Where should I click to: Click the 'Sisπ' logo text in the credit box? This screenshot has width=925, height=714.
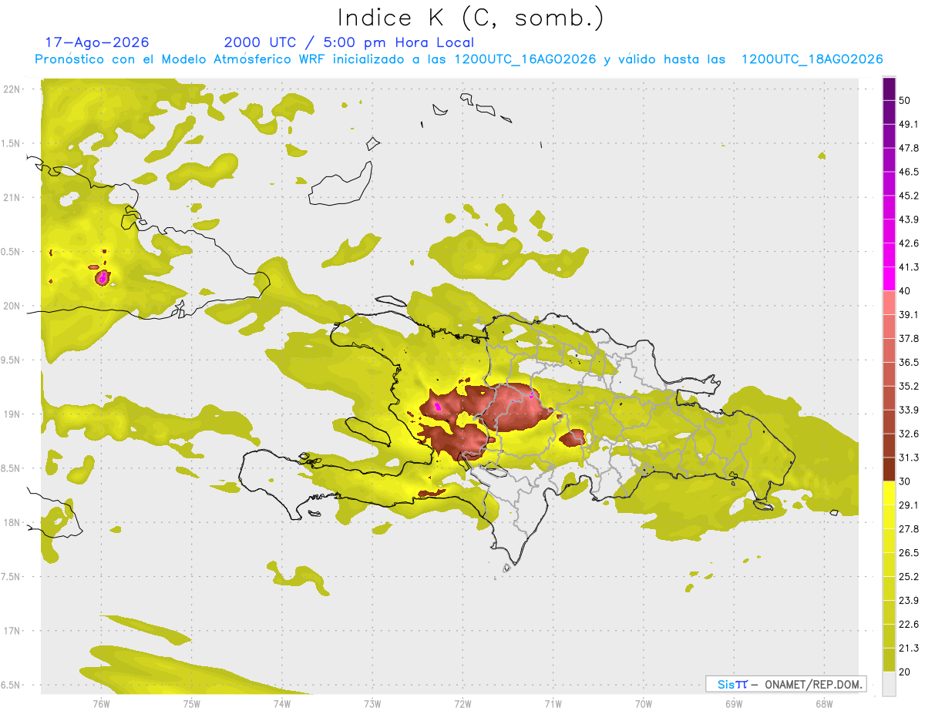point(732,684)
